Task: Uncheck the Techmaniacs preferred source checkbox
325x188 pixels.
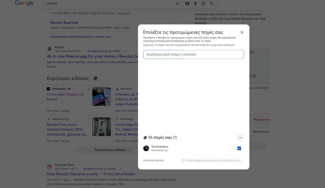Action: coord(239,148)
